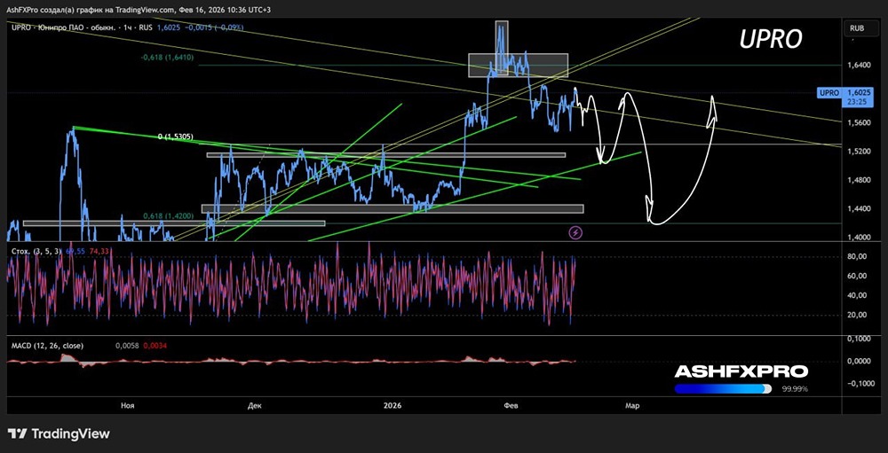Image resolution: width=888 pixels, height=453 pixels.
Task: Click the 1,4400 price axis label
Action: pyautogui.click(x=857, y=208)
